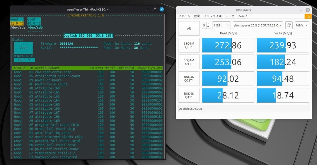Screen dimensions: 317x165
Task: Click the power-on-hours attribute row
Action: (x=87, y=80)
